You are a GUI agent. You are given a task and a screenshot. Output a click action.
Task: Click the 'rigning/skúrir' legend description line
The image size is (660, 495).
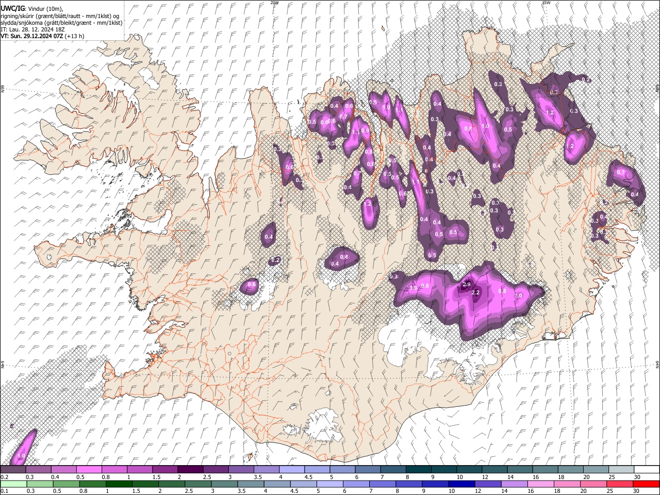(x=60, y=16)
